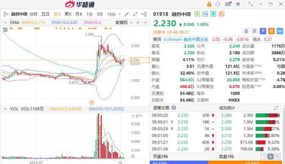The image size is (285, 164).
Task: Switch to 5分 five-minute chart
Action: pos(100,14)
